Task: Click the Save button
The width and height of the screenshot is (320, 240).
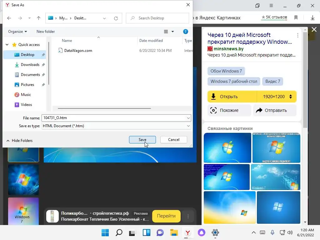Action: point(142,140)
